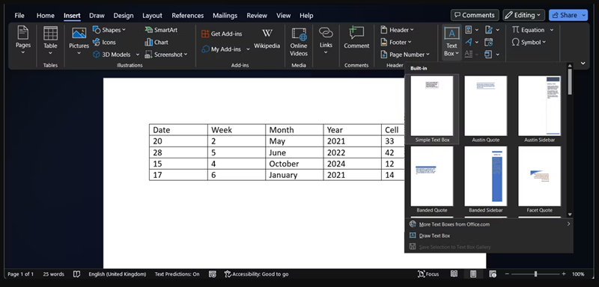Viewport: 599px width, 287px height.
Task: Click the Share button
Action: (x=568, y=15)
